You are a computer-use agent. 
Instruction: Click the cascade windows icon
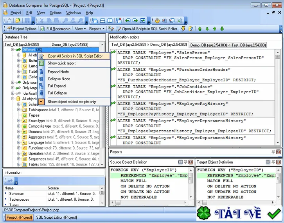(95, 20)
